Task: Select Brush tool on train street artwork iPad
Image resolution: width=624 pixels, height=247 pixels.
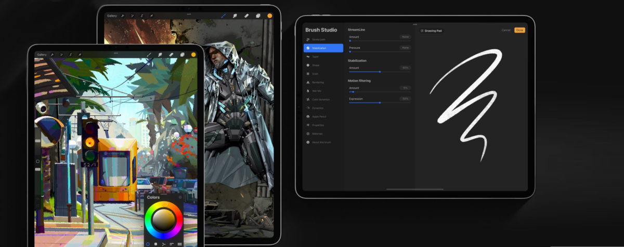Action: (149, 54)
